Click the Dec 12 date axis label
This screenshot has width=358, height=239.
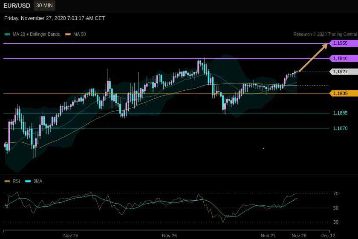pos(328,236)
